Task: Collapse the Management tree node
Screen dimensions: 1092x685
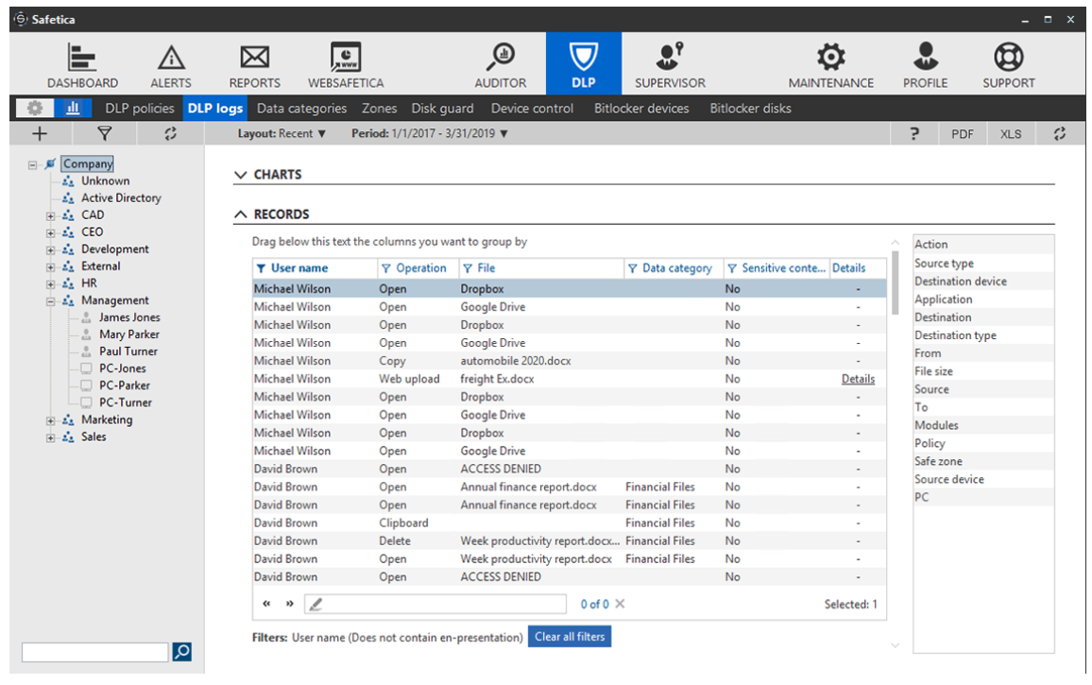Action: pyautogui.click(x=51, y=300)
